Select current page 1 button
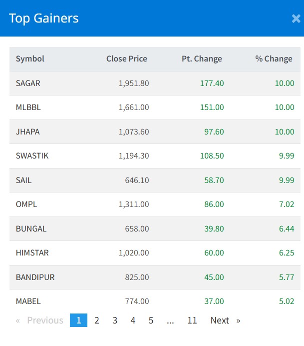This screenshot has width=304, height=346. 78,320
